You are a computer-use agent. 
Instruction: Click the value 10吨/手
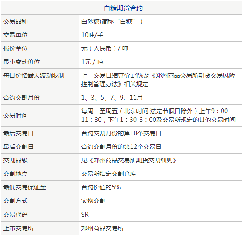click(x=92, y=35)
